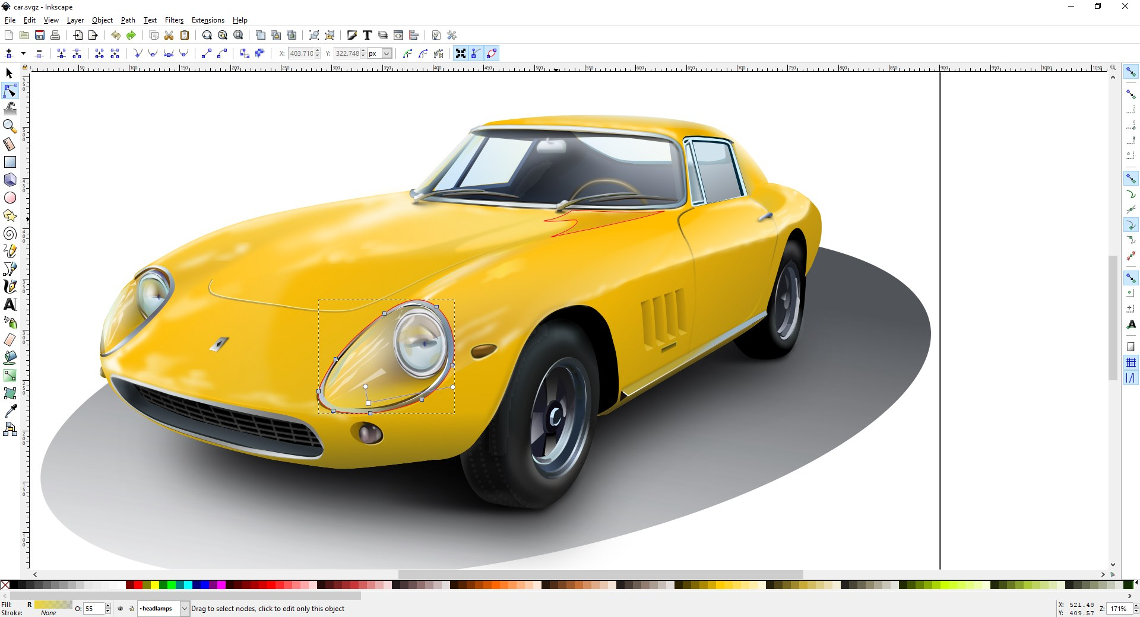Toggle snap to grids
The width and height of the screenshot is (1140, 617).
tap(1130, 362)
